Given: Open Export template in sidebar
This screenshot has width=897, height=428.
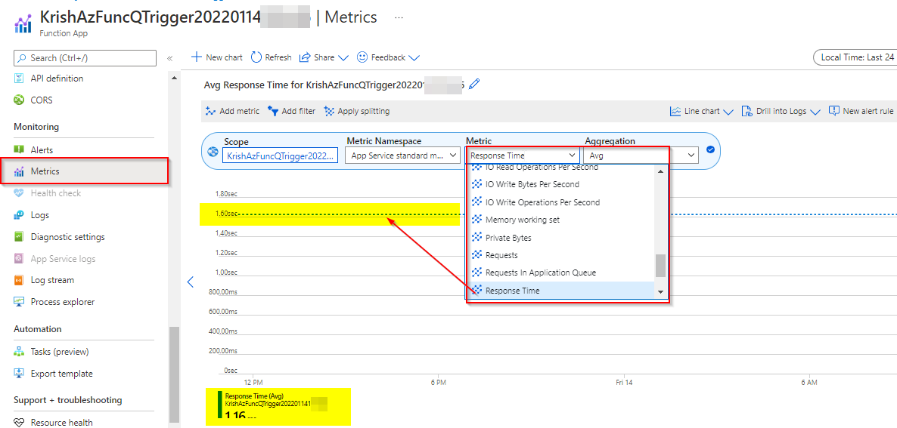Looking at the screenshot, I should click(61, 373).
